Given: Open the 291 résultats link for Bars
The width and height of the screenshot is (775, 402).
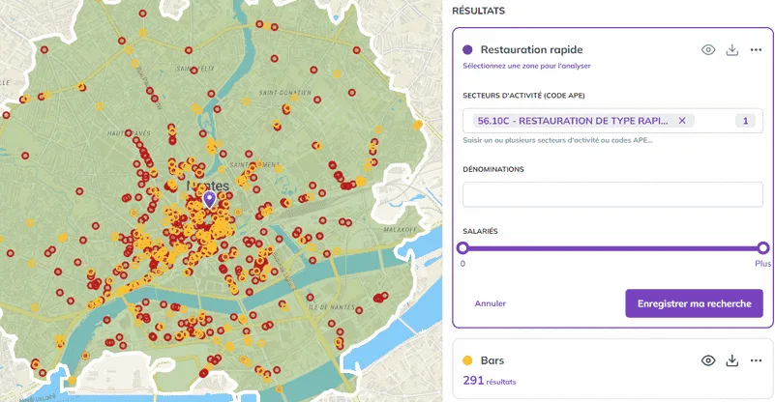Looking at the screenshot, I should point(490,381).
